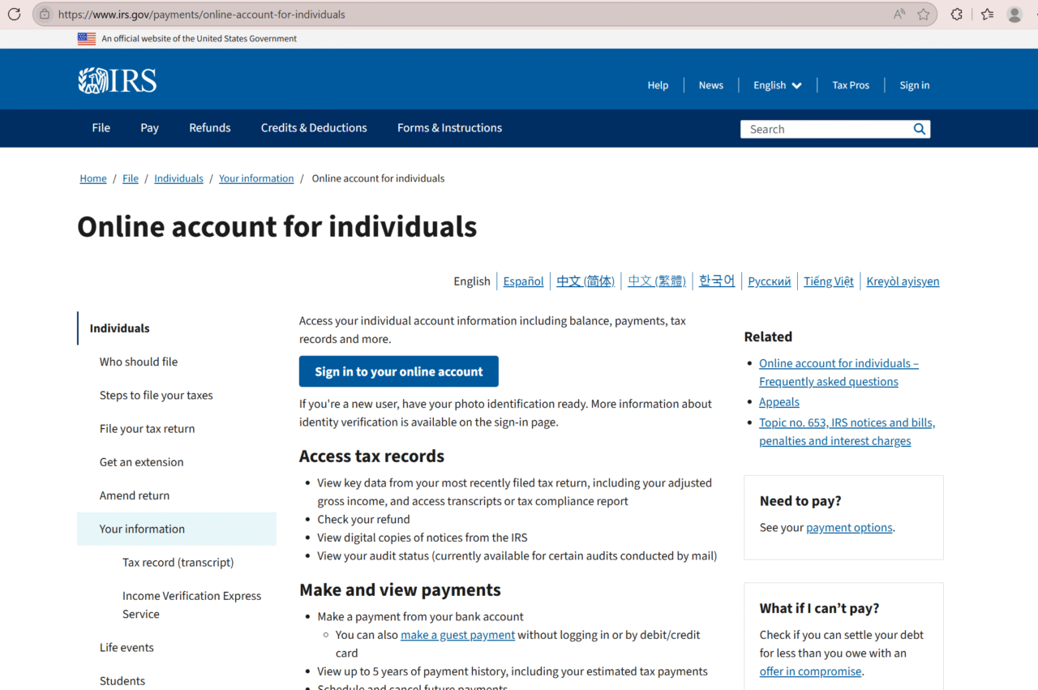Click the U.S. flag banner icon
Screen dimensions: 1038x690
(86, 38)
